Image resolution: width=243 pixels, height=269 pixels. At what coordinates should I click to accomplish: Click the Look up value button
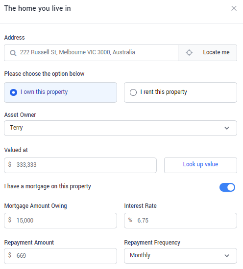point(200,165)
